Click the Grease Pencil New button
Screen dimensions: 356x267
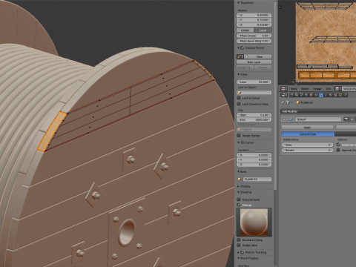coord(258,56)
